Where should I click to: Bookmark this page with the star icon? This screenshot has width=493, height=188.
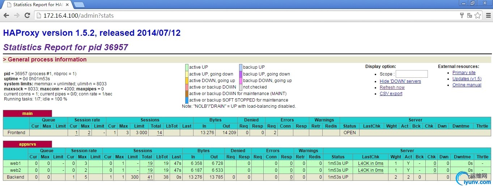(x=477, y=16)
